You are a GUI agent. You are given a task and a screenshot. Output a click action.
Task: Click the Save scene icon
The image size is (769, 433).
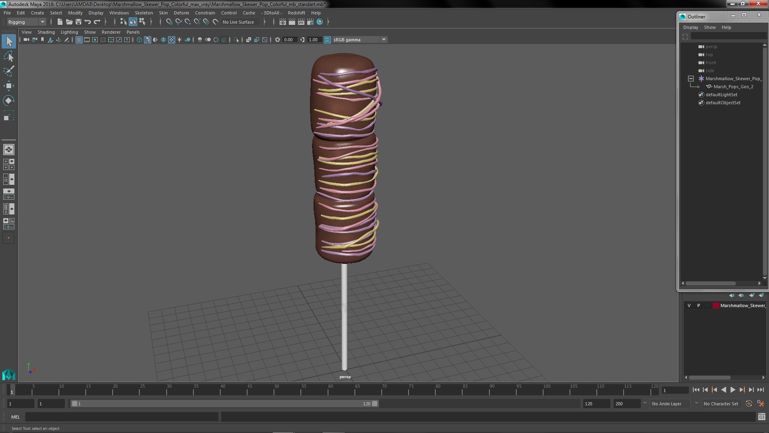pos(79,22)
